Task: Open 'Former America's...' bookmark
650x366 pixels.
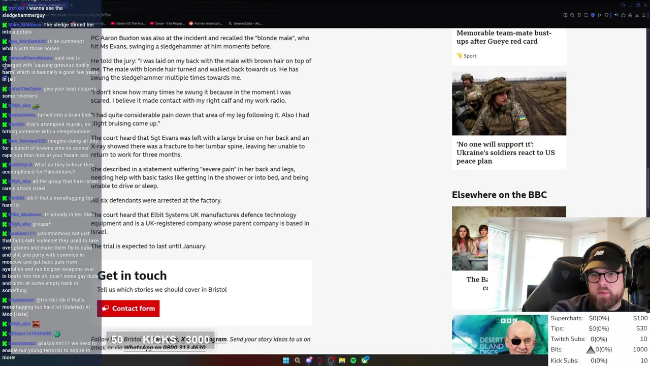Action: click(x=205, y=23)
